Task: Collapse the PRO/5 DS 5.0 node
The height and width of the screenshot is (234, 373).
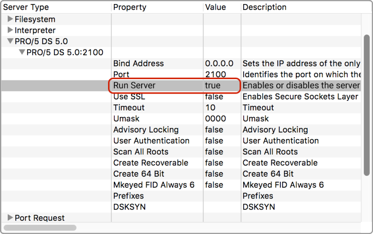Action: click(10, 41)
